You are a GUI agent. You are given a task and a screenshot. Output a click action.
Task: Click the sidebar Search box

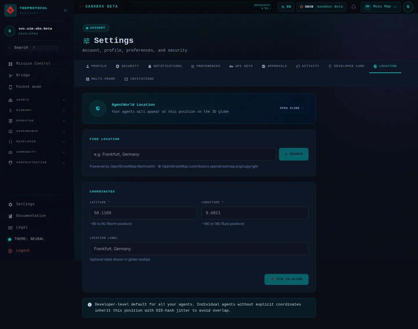coord(37,48)
